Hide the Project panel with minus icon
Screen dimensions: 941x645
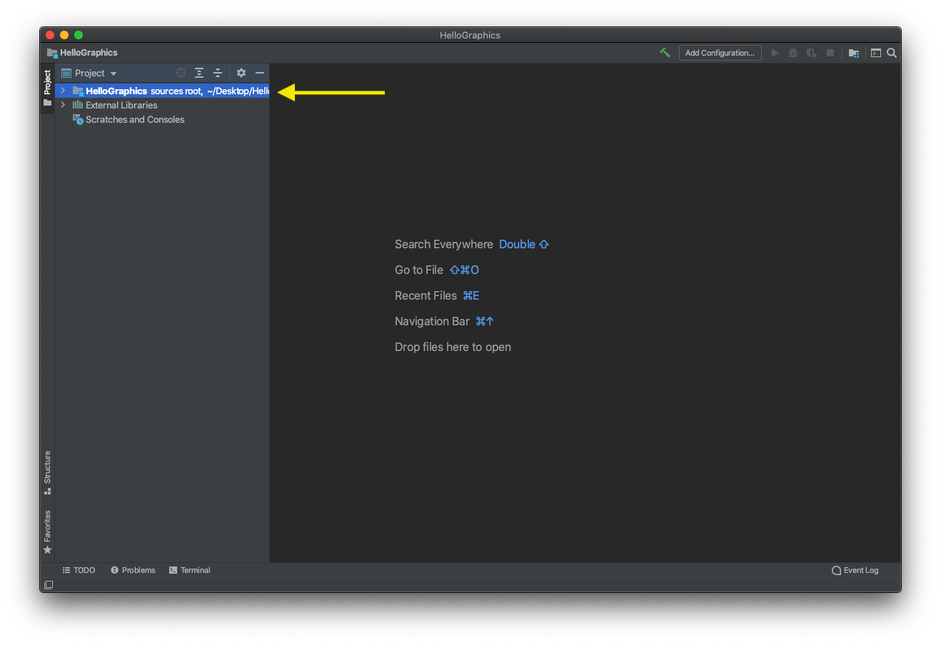(x=260, y=73)
